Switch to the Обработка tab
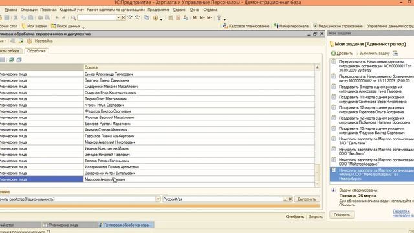Image resolution: width=414 pixels, height=233 pixels. 36,51
